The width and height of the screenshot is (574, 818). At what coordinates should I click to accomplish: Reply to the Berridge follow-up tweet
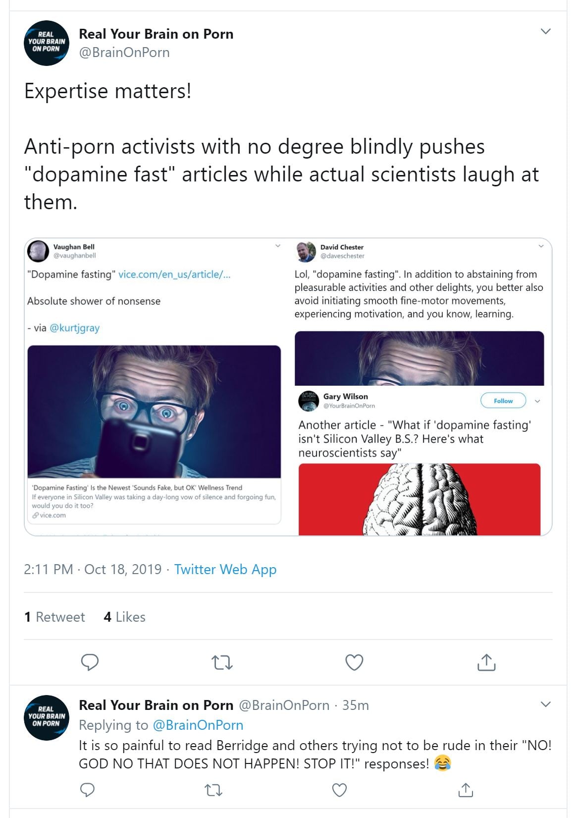tap(88, 790)
